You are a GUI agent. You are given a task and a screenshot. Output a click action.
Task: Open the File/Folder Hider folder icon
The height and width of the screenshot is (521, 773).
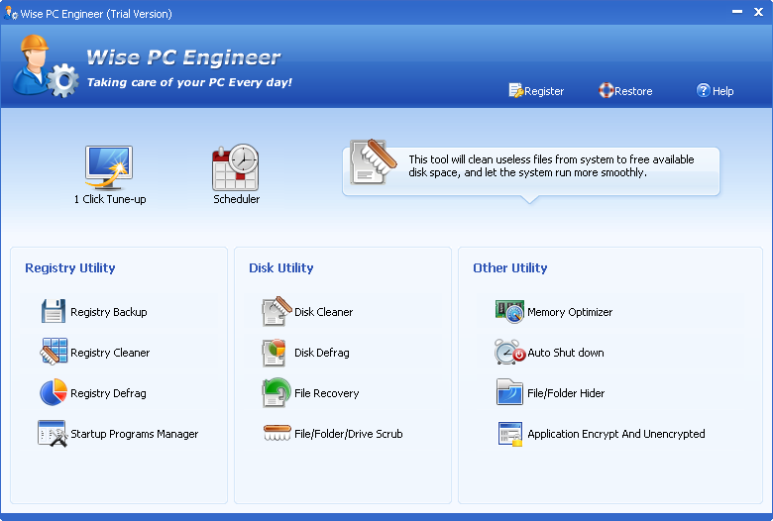click(509, 392)
